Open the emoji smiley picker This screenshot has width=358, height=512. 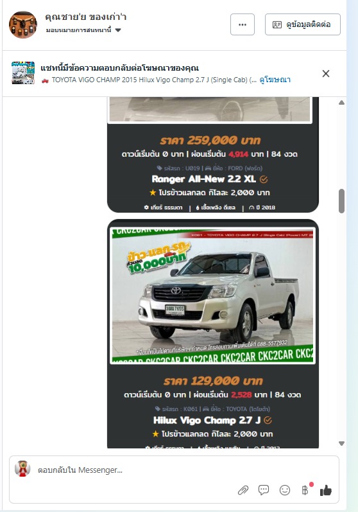[285, 490]
